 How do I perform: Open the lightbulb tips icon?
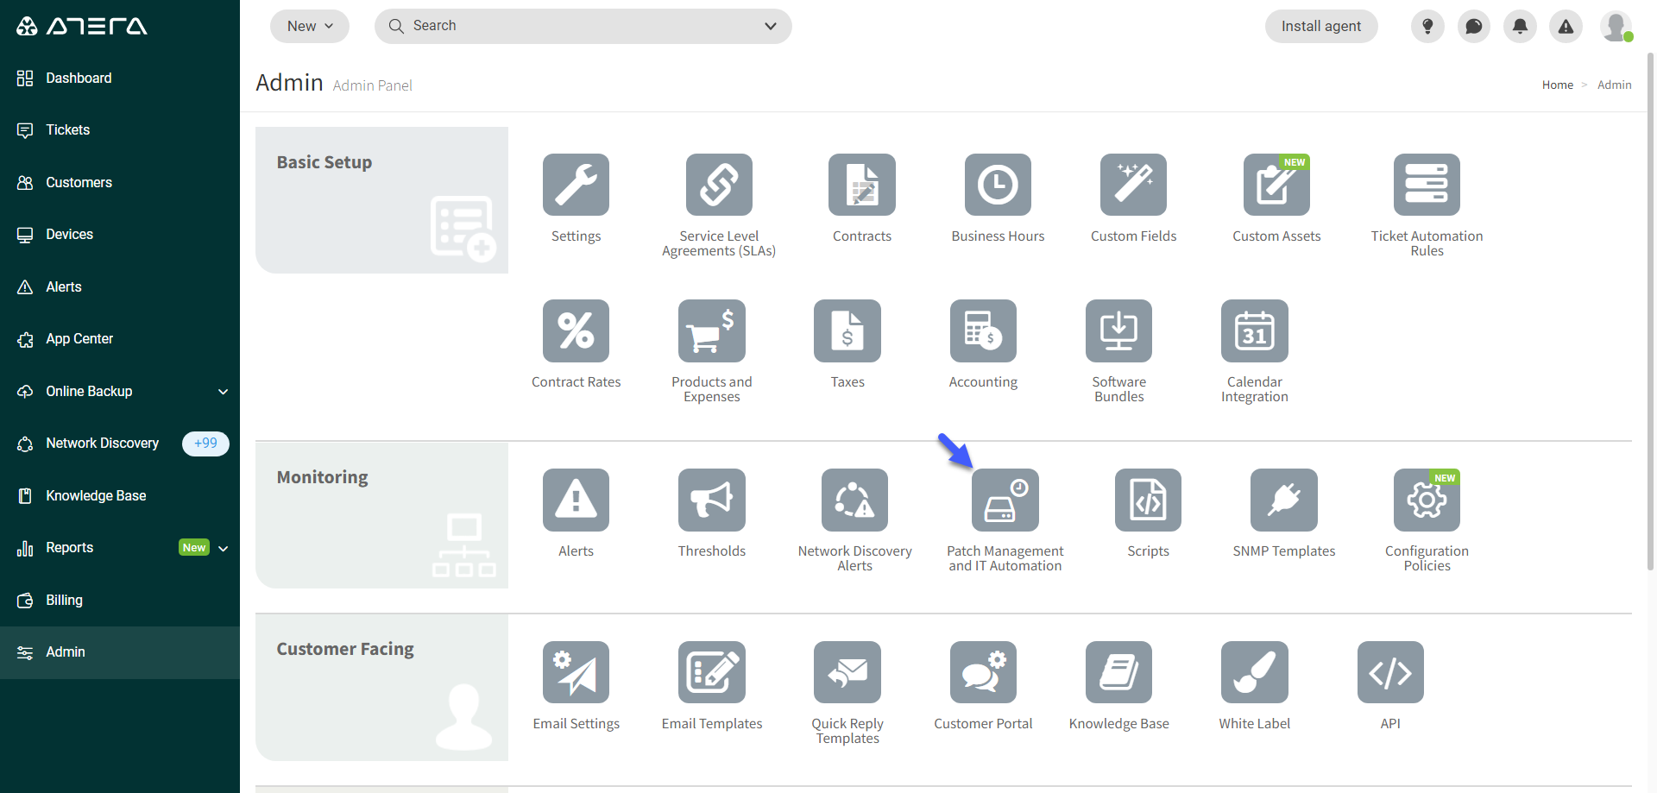coord(1427,27)
